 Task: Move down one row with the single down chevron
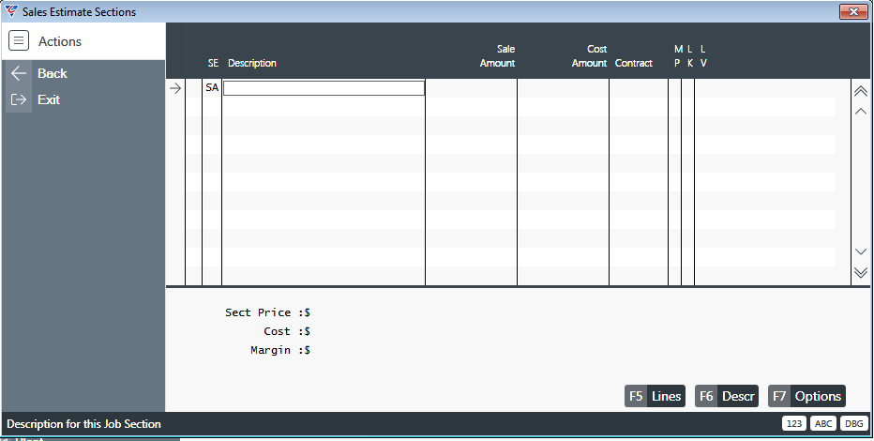[x=861, y=252]
